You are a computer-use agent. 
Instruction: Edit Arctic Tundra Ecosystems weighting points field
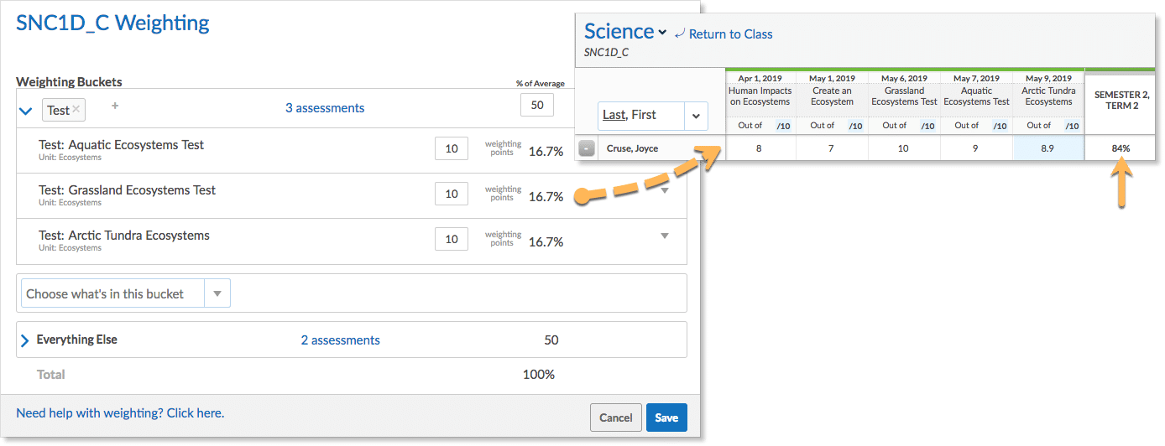click(452, 240)
